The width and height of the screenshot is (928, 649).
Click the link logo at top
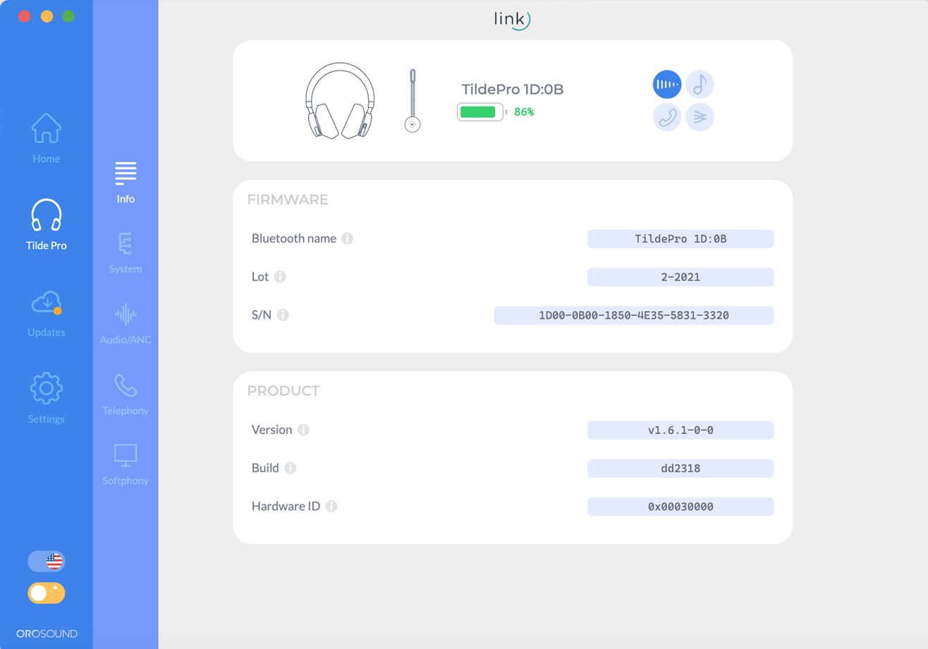tap(513, 20)
